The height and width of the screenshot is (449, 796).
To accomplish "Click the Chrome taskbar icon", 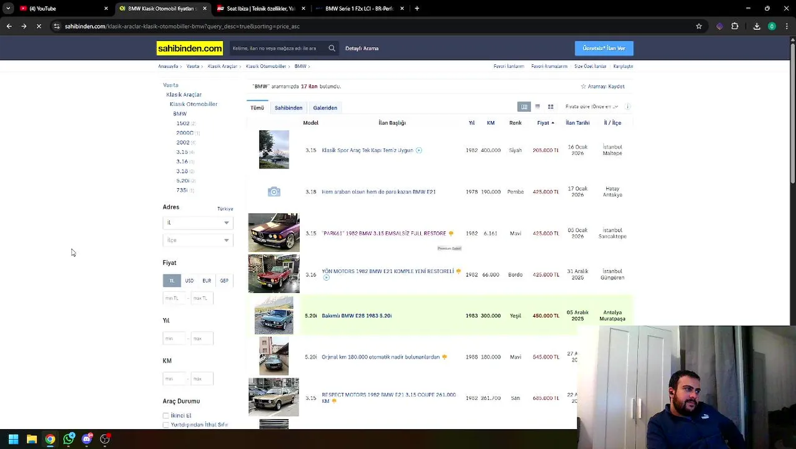I will pyautogui.click(x=50, y=439).
